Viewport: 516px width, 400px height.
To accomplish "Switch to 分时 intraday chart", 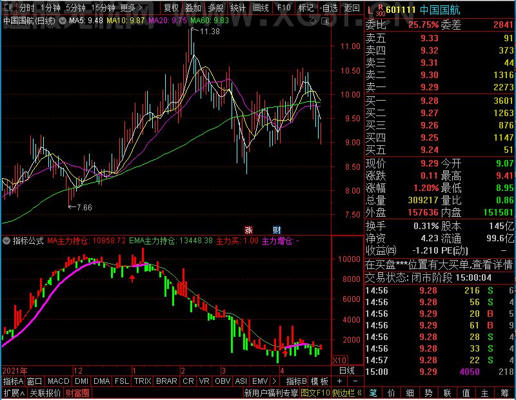I will pyautogui.click(x=27, y=8).
